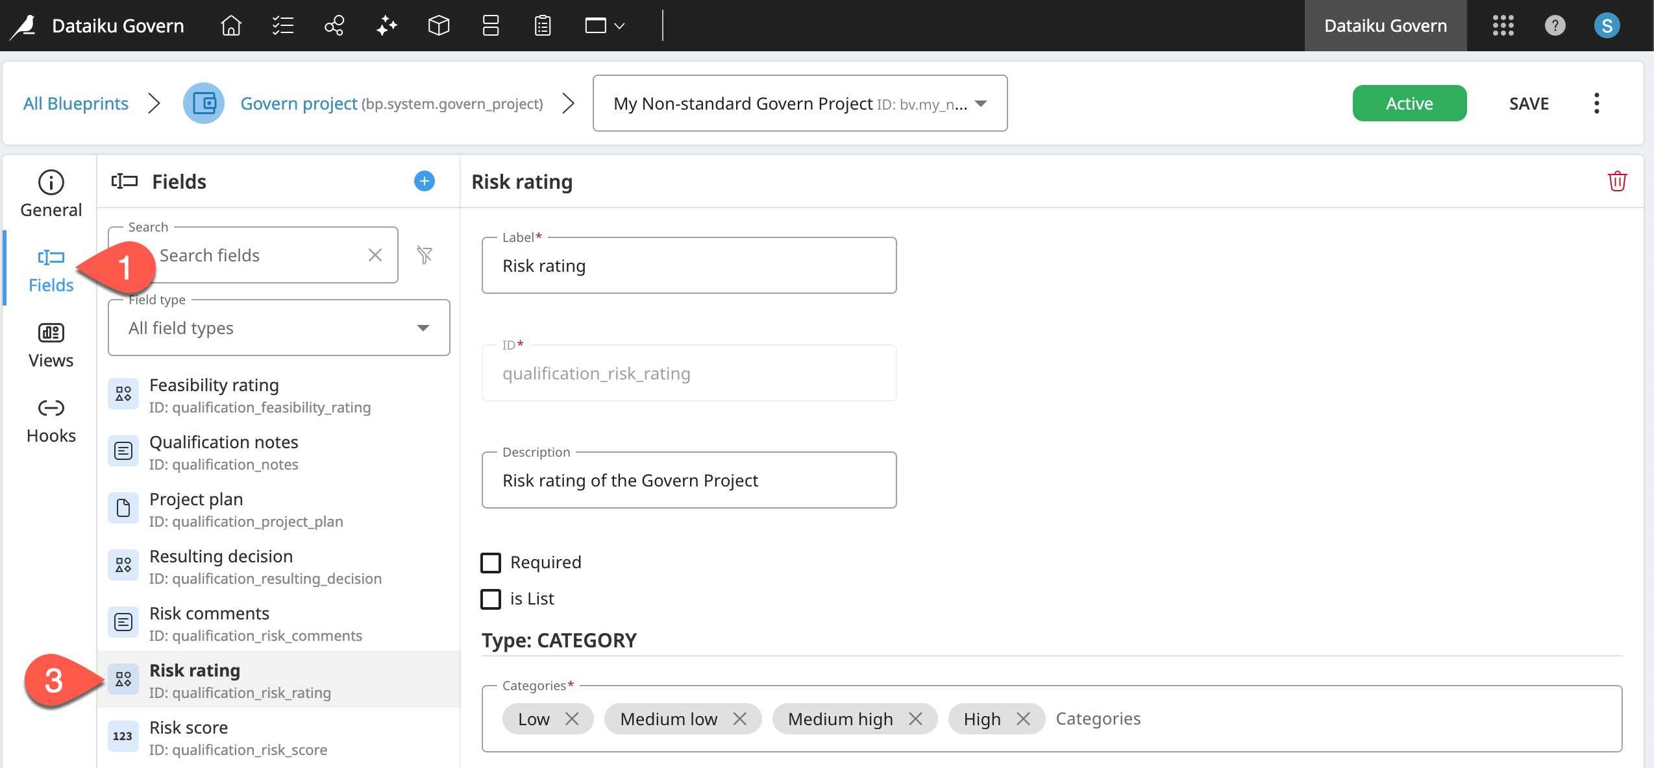Viewport: 1654px width, 768px height.
Task: Open the checklist tasks icon in top navbar
Action: pyautogui.click(x=282, y=25)
